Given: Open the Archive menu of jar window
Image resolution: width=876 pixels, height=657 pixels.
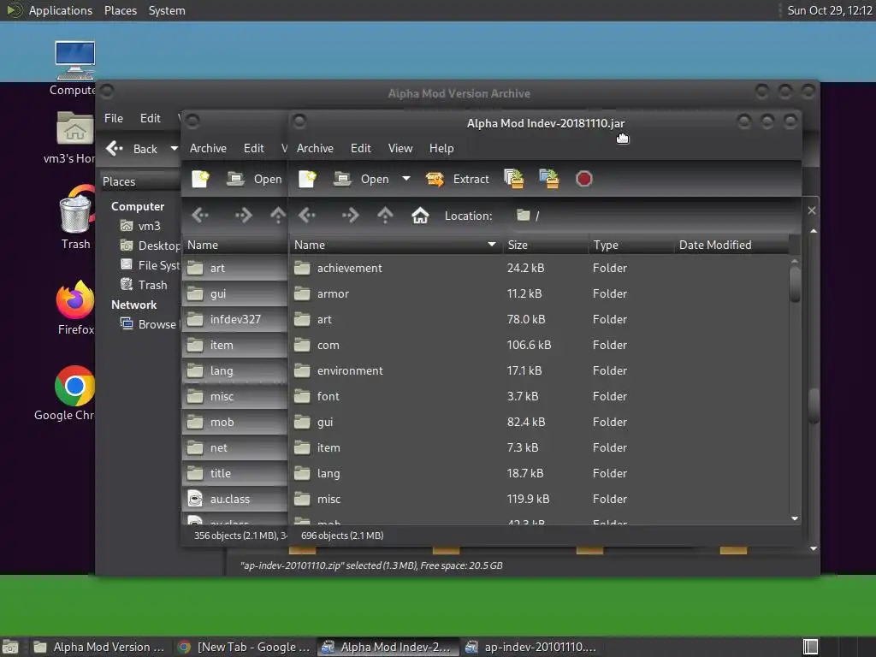Looking at the screenshot, I should [315, 148].
